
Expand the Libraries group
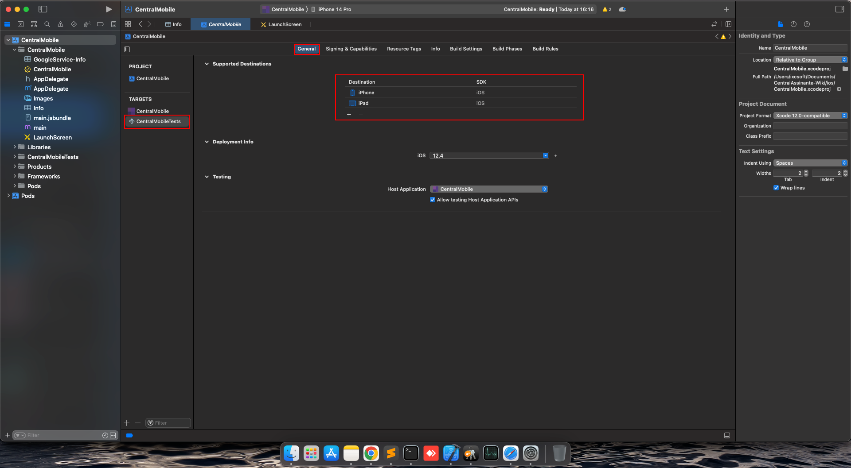point(15,147)
